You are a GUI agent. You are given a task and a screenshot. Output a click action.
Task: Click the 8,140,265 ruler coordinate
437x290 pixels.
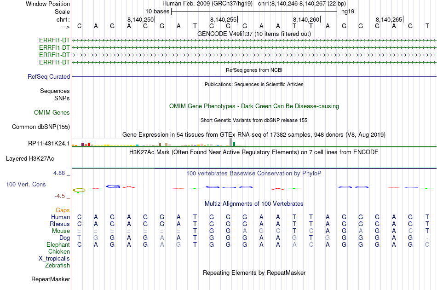pos(389,19)
